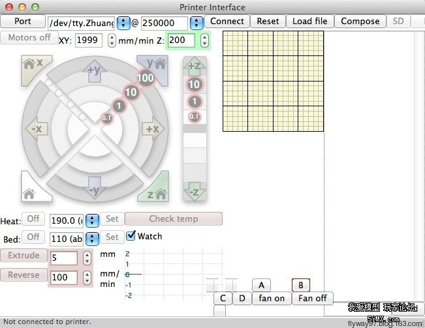Run custom button B
425x328 pixels.
coord(300,285)
